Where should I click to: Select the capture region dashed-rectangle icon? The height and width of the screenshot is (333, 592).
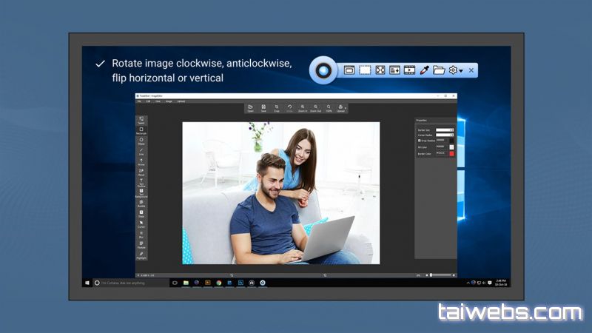365,70
